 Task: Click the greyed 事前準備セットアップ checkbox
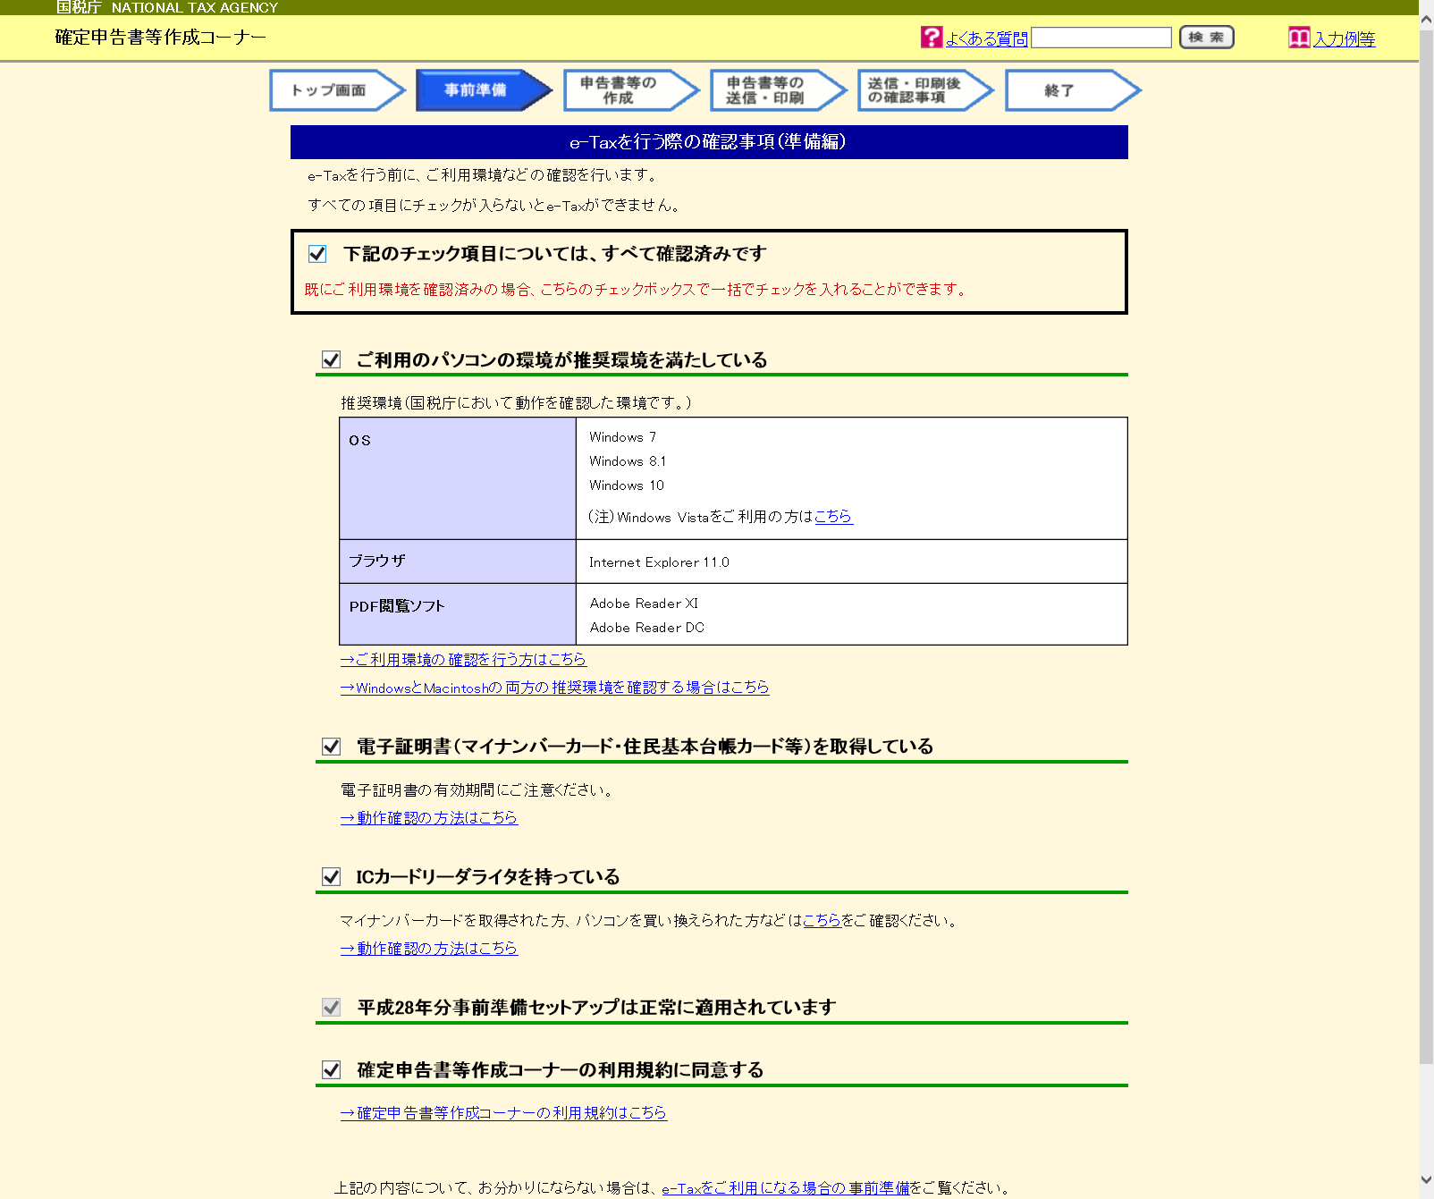click(x=332, y=1007)
